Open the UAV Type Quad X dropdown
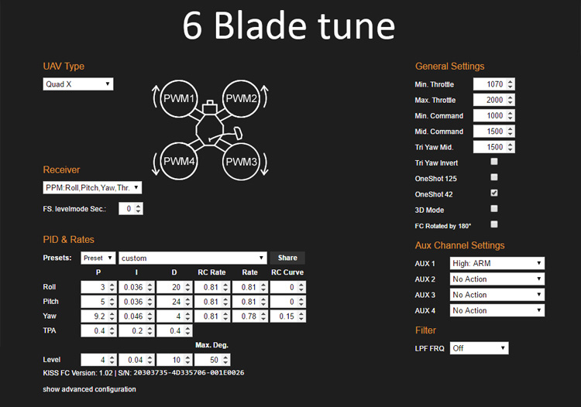 pos(78,84)
